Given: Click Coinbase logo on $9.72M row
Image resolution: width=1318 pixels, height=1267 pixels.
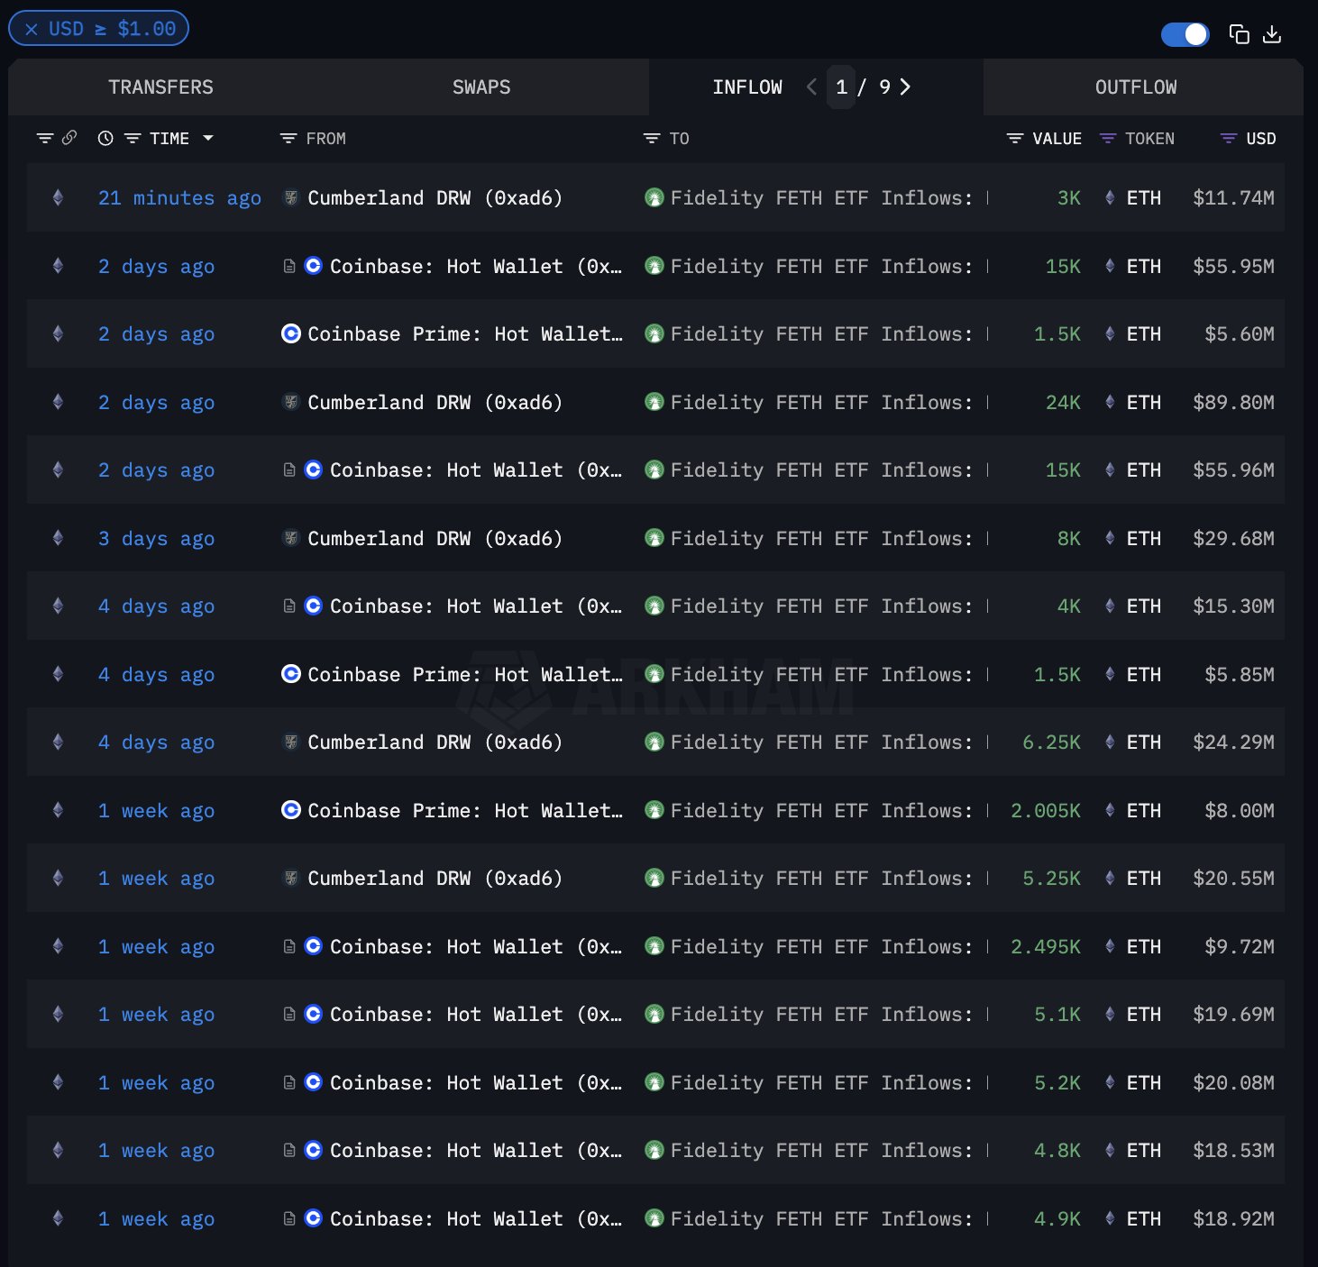Looking at the screenshot, I should pos(313,946).
